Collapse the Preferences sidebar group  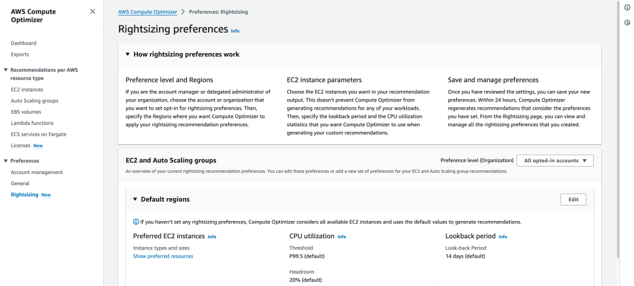click(x=6, y=160)
